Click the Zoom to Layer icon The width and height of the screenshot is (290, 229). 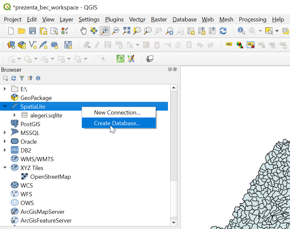tap(148, 31)
